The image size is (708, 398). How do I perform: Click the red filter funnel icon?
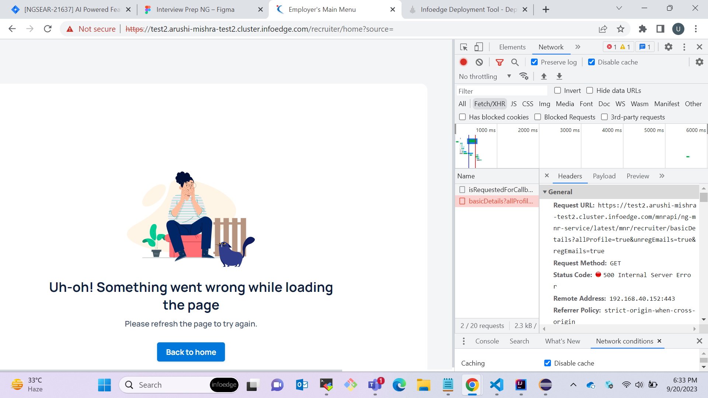(x=499, y=62)
